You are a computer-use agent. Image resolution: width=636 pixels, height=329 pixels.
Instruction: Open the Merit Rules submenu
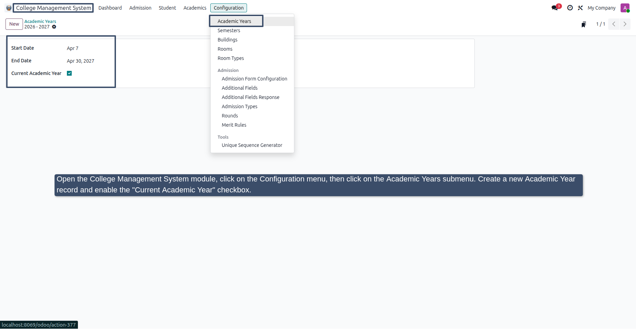[x=252, y=125]
